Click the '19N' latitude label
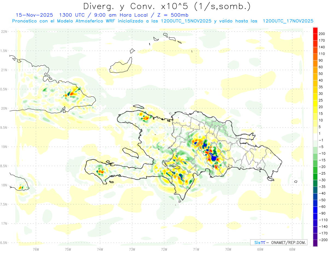 click(4, 147)
